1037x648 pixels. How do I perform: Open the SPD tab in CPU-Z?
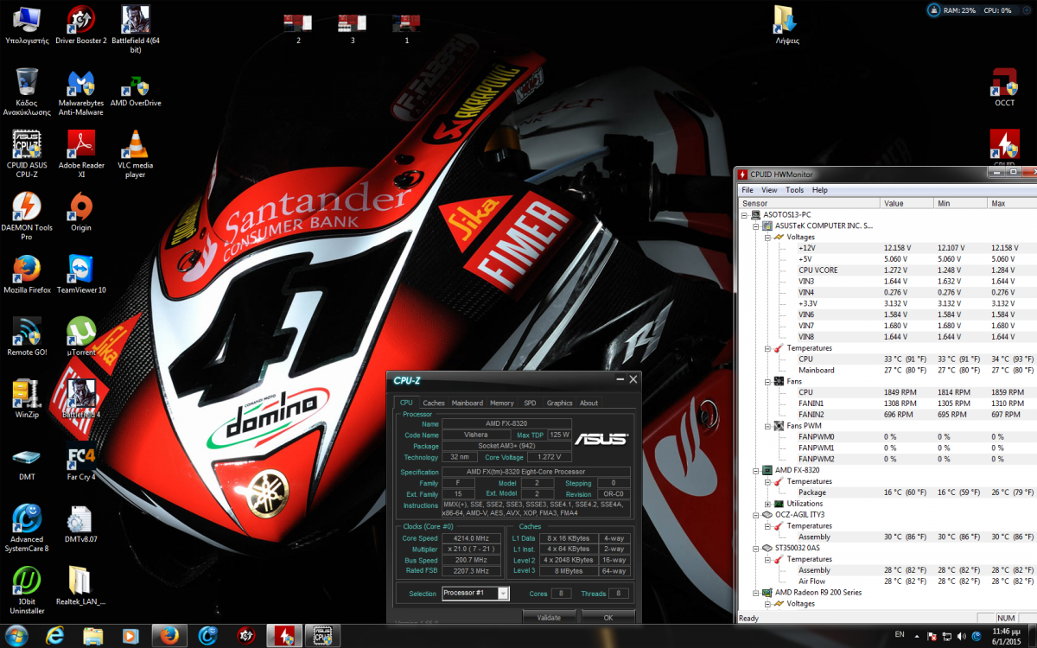(x=530, y=403)
